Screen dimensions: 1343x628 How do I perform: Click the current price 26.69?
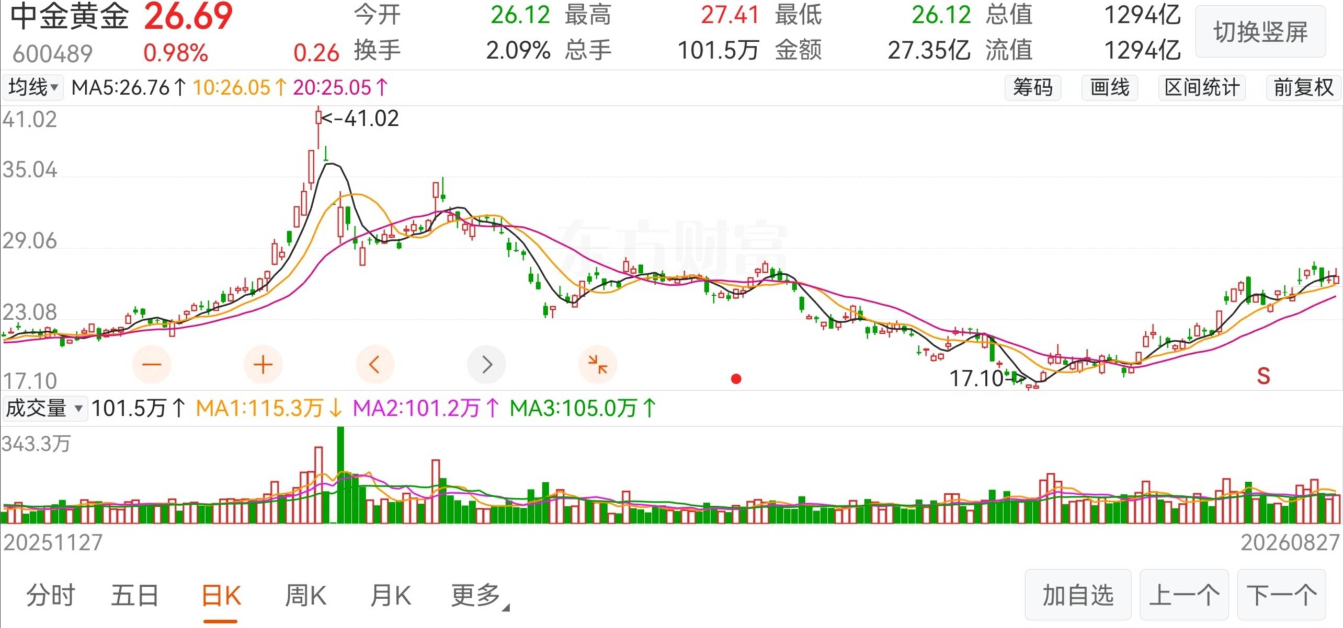click(188, 16)
